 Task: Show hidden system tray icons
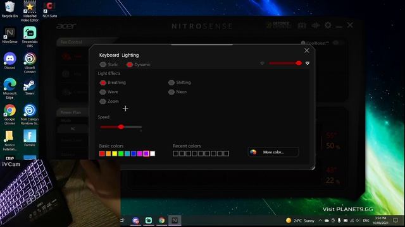click(x=320, y=221)
